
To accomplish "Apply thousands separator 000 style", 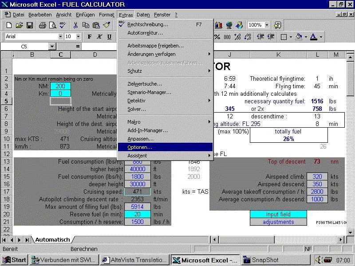I will [x=227, y=37].
